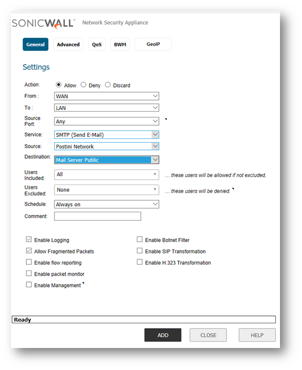The height and width of the screenshot is (370, 302).
Task: Expand the Source dropdown showing Postini Network
Action: (106, 146)
